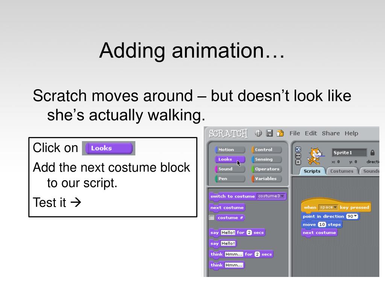This screenshot has height=289, width=385.
Task: Click the globe language icon in Scratch
Action: (x=258, y=133)
